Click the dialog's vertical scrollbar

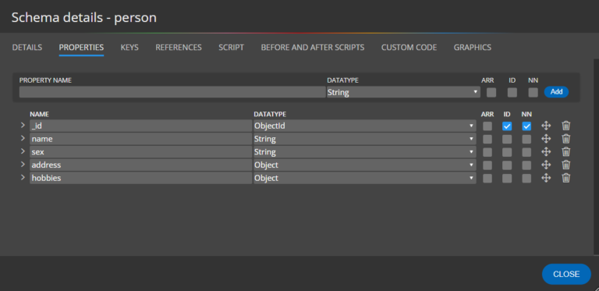(597, 157)
